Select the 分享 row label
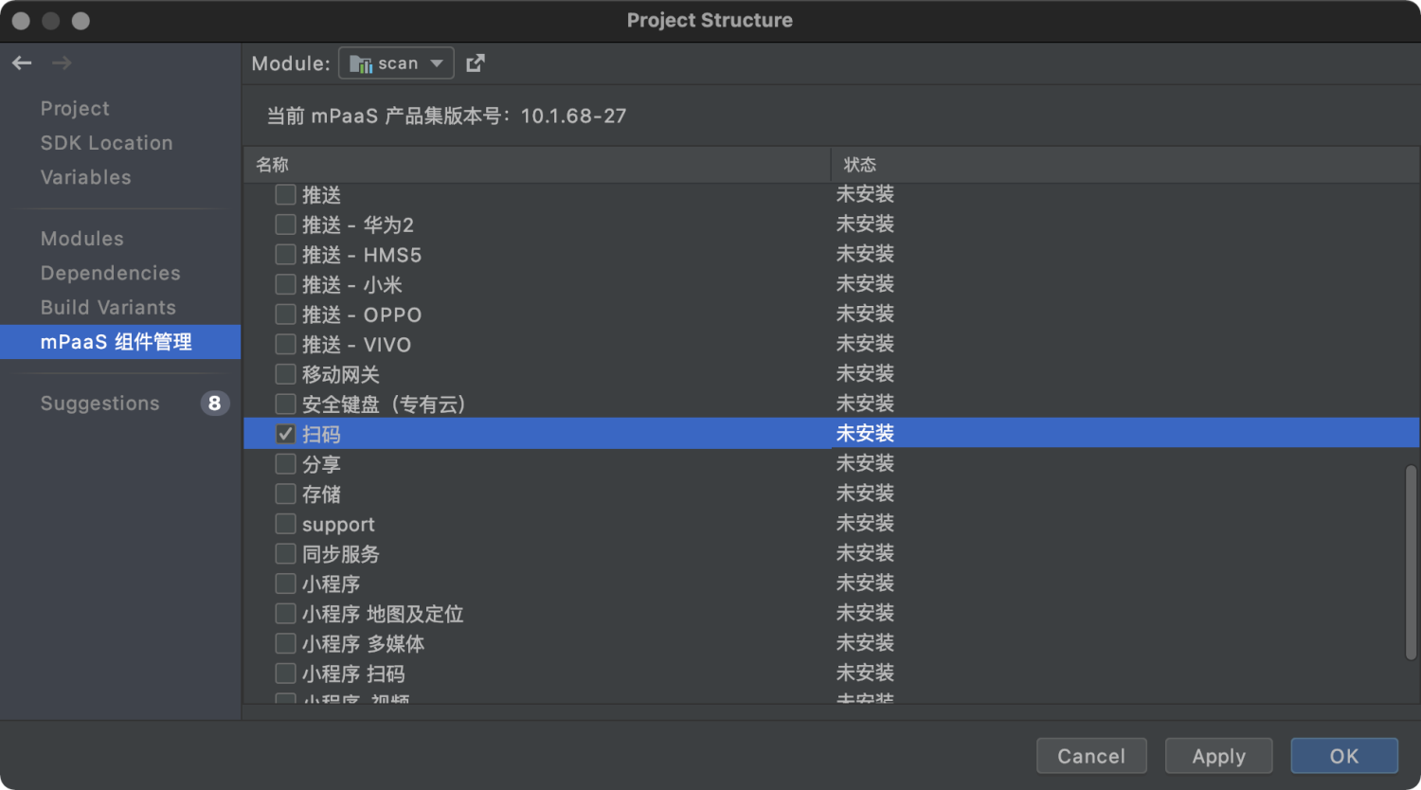 (321, 464)
